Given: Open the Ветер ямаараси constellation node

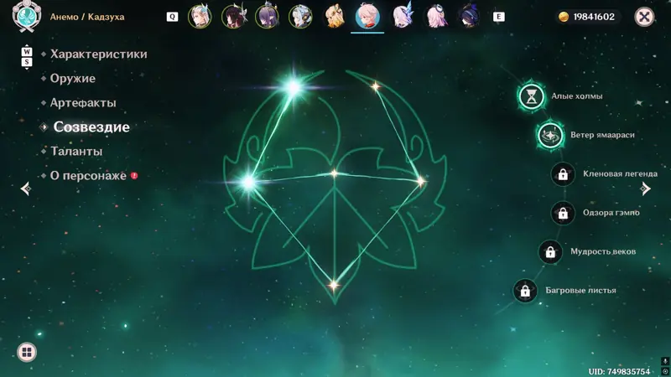Looking at the screenshot, I should pos(550,135).
